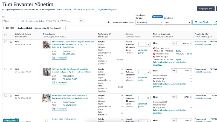
Task: Open Değerlendirme yapma link
Action: [x=107, y=9]
